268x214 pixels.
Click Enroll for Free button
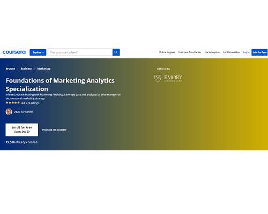click(x=22, y=129)
